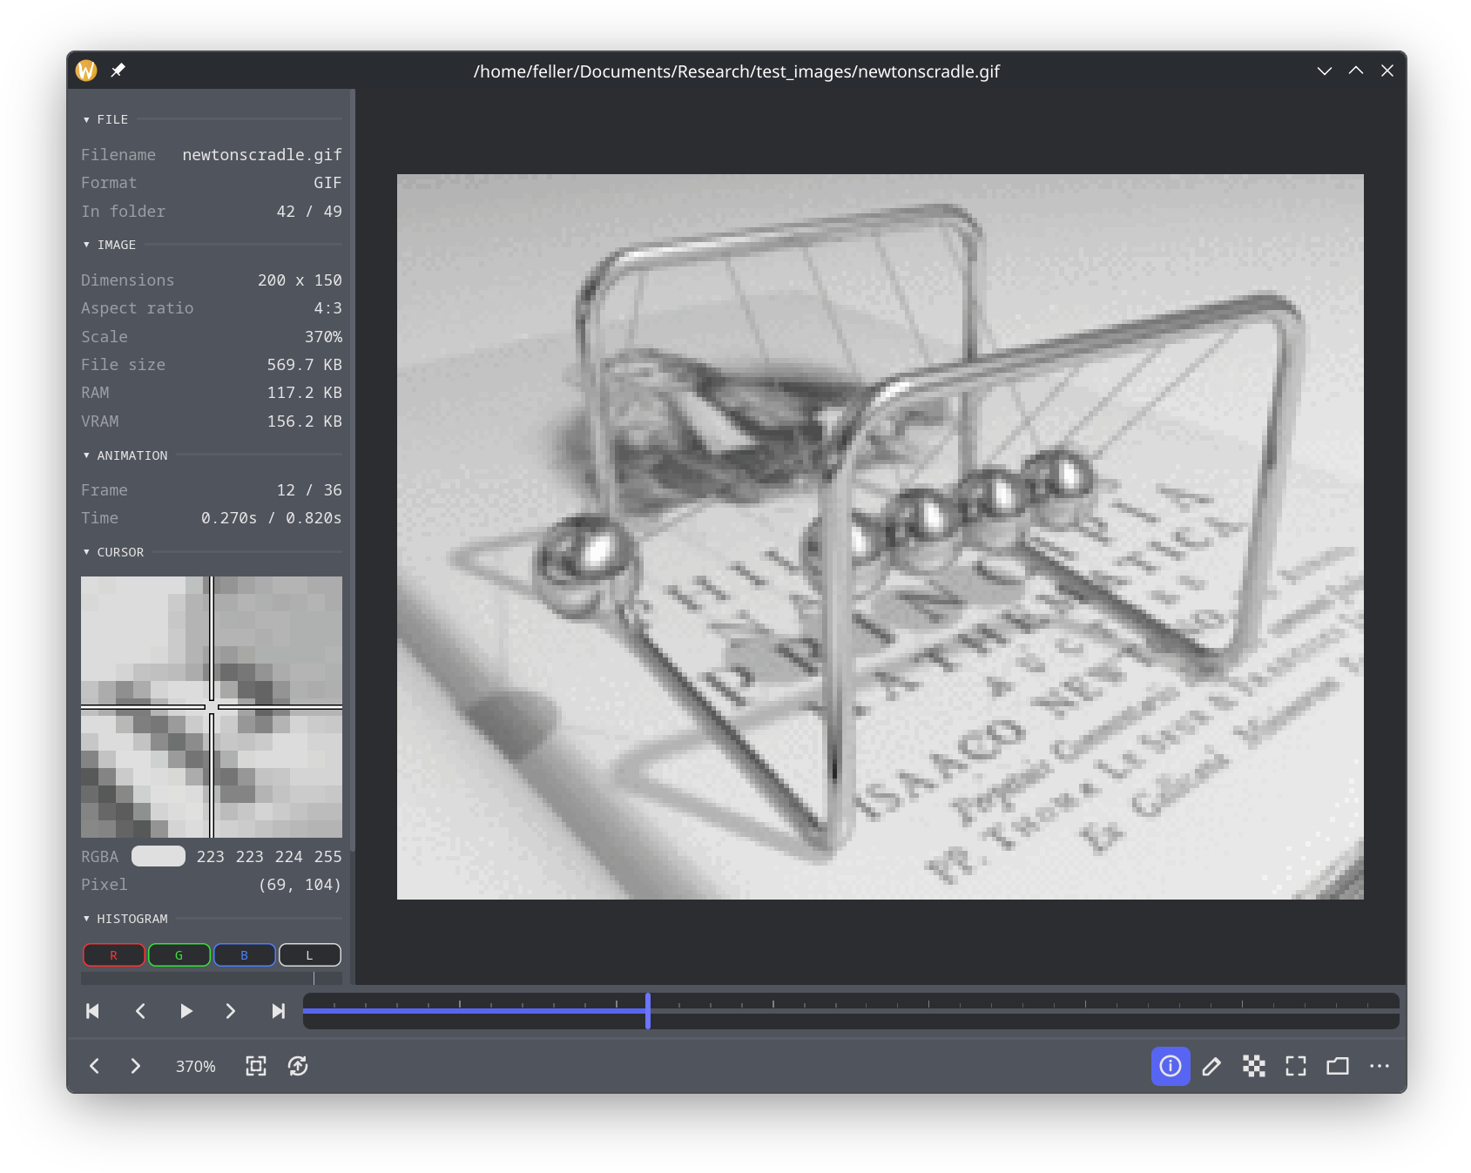Collapse the HISTOGRAM section
The height and width of the screenshot is (1173, 1471).
tap(125, 919)
